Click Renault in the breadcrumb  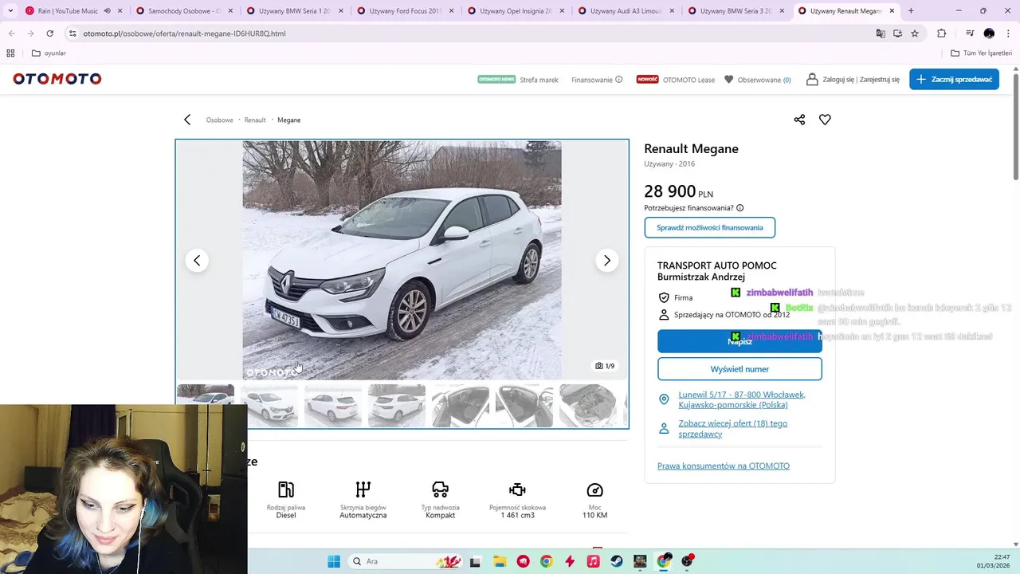(x=255, y=120)
